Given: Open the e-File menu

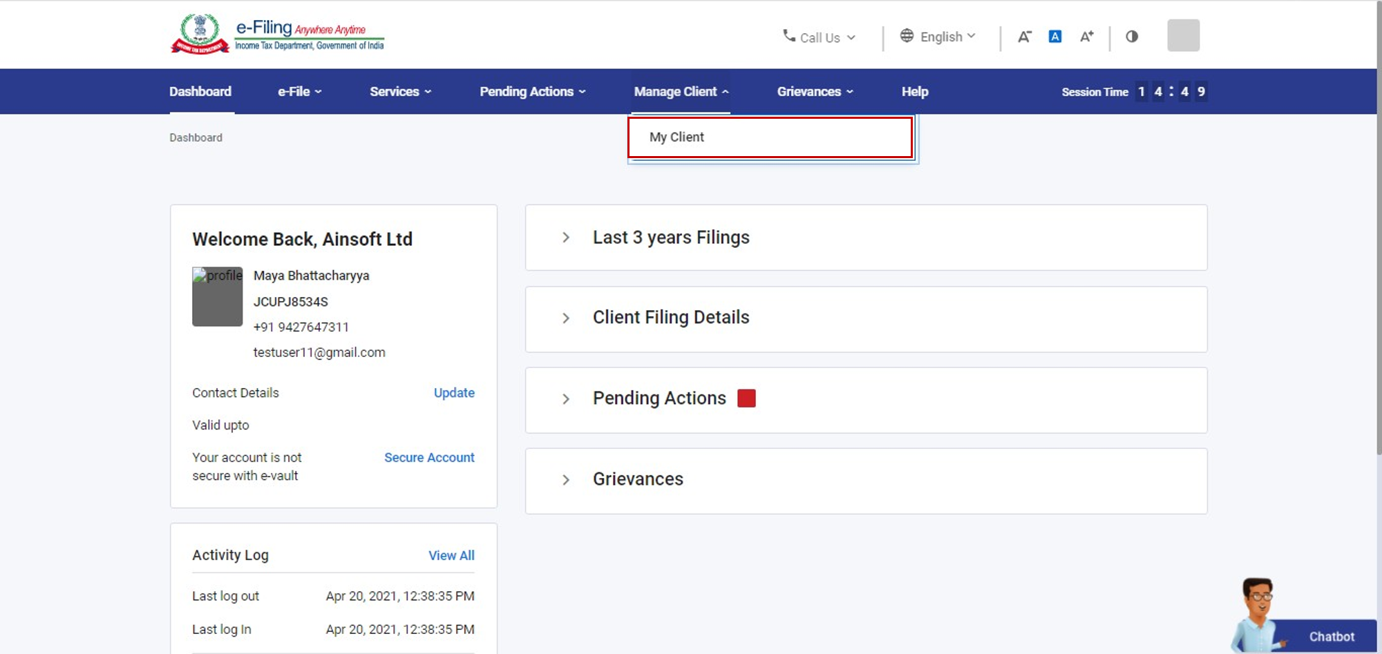Looking at the screenshot, I should [x=299, y=92].
